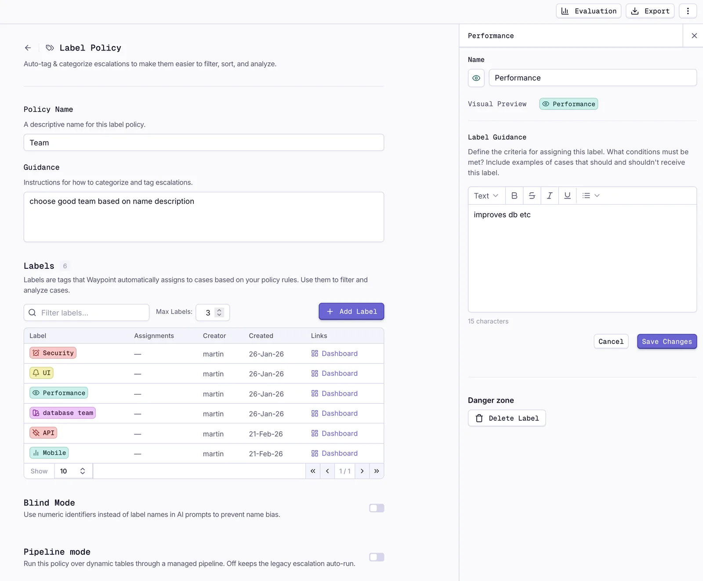Open Dashboard link for Mobile row
The height and width of the screenshot is (581, 703).
coord(334,453)
